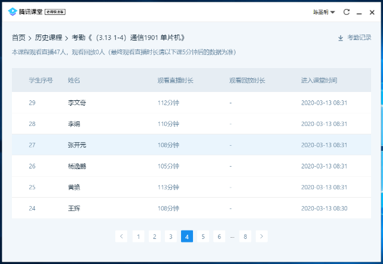Jump to last page 8
This screenshot has width=383, height=264.
(x=245, y=237)
